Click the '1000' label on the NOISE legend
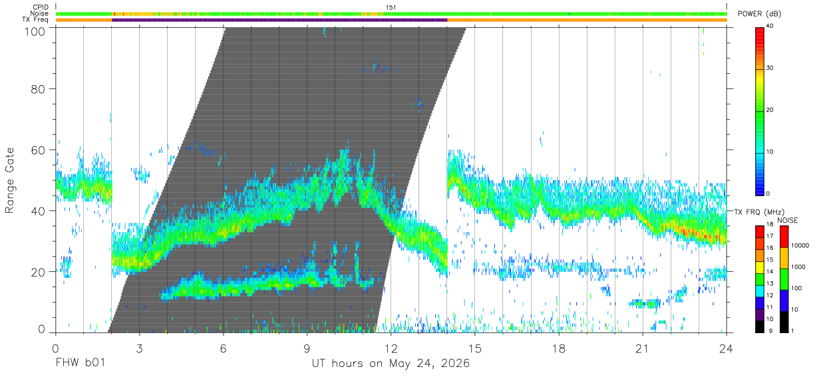Image resolution: width=817 pixels, height=377 pixels. tap(797, 267)
